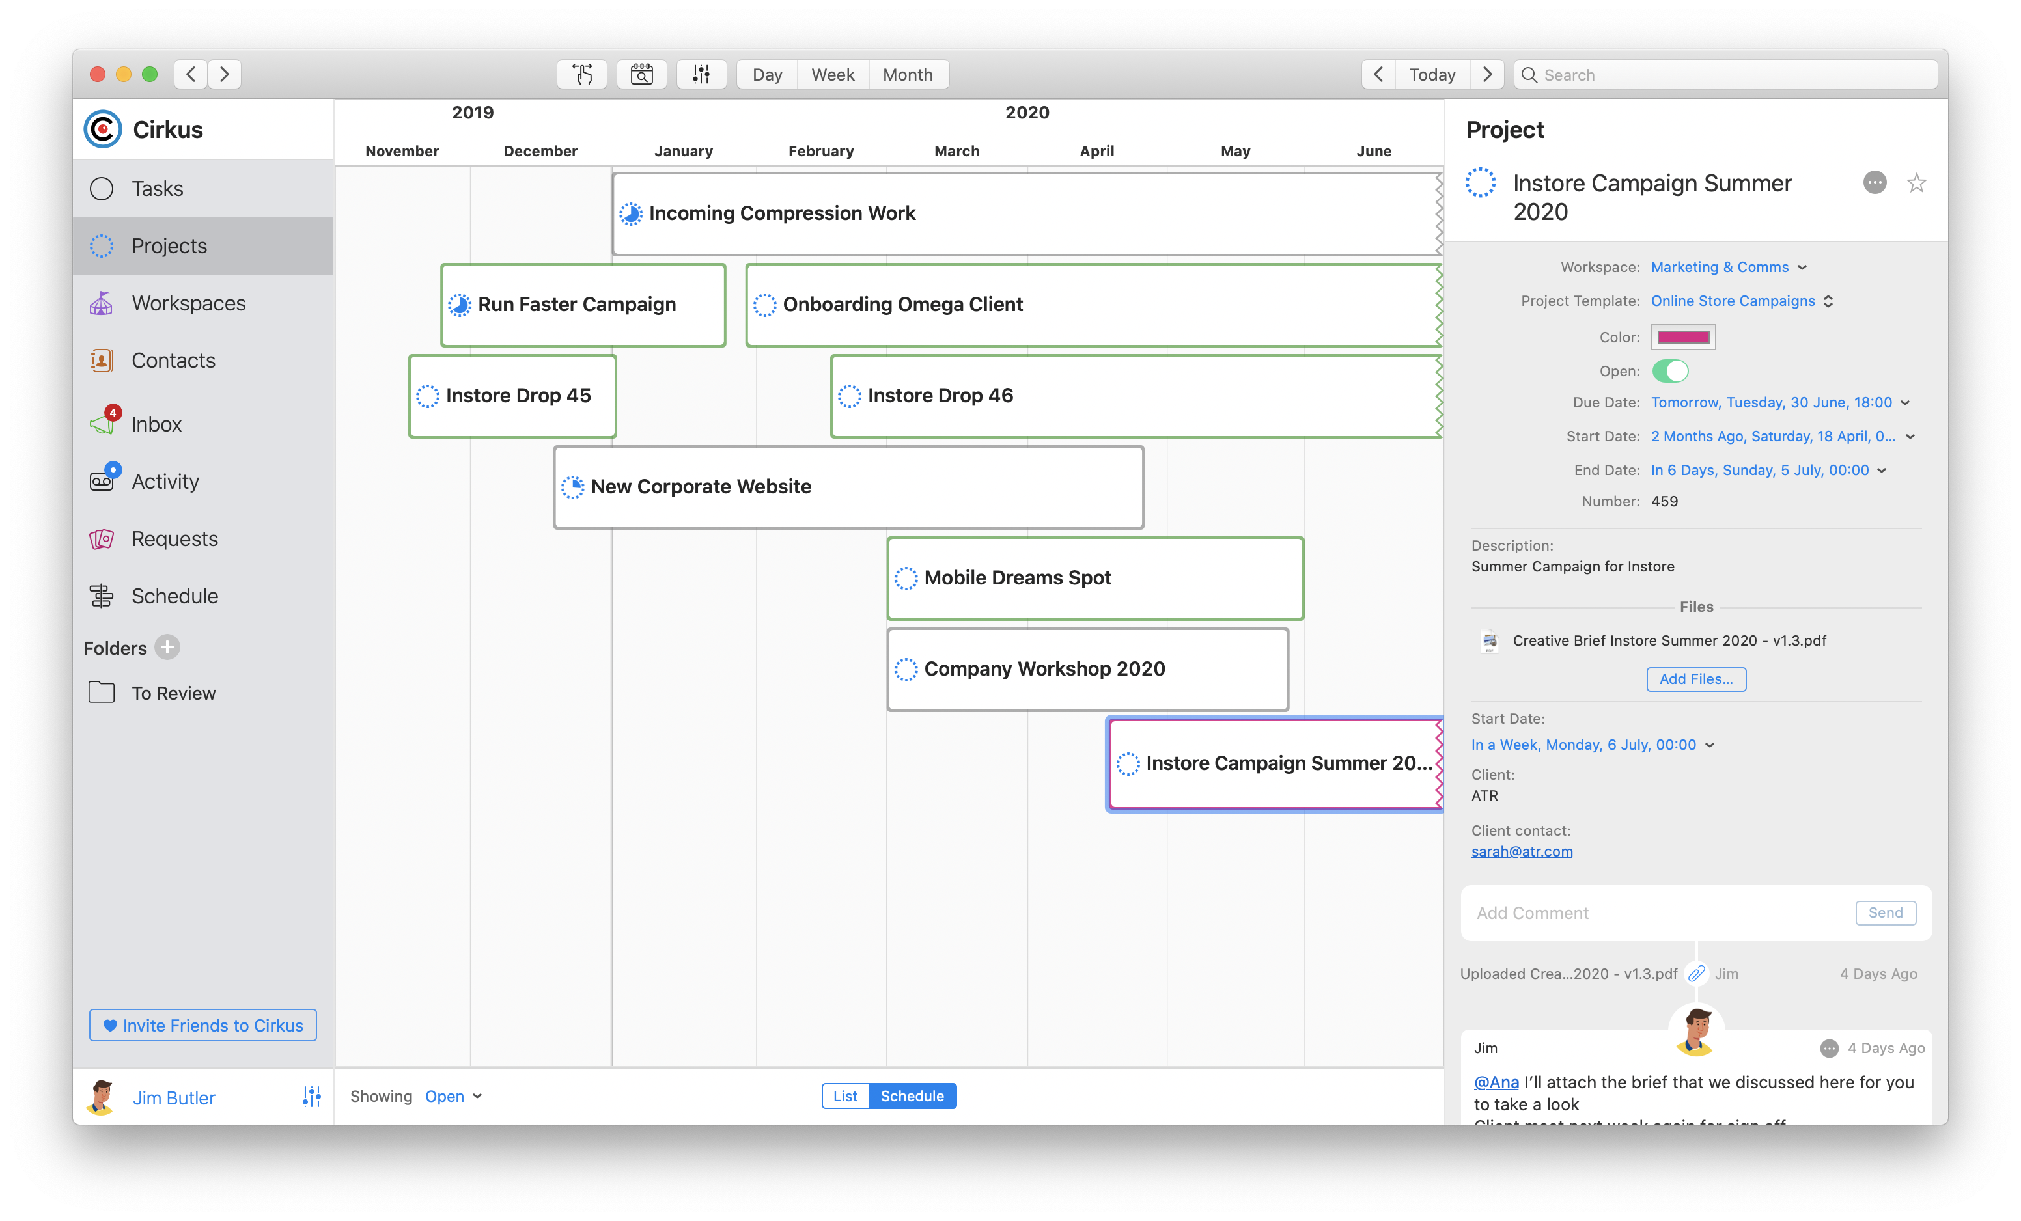Open the project more options ellipsis
Image resolution: width=2021 pixels, height=1221 pixels.
[x=1875, y=182]
